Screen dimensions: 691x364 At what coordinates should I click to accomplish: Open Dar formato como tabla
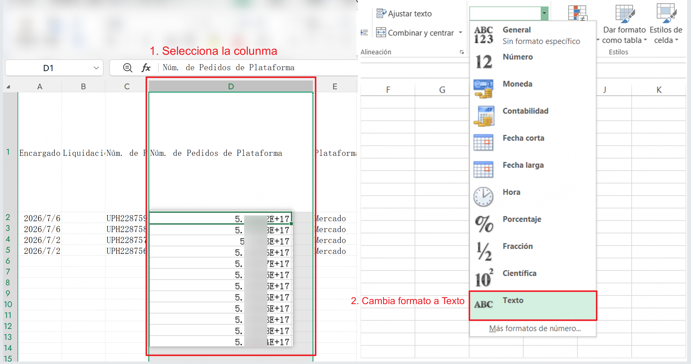(x=624, y=24)
